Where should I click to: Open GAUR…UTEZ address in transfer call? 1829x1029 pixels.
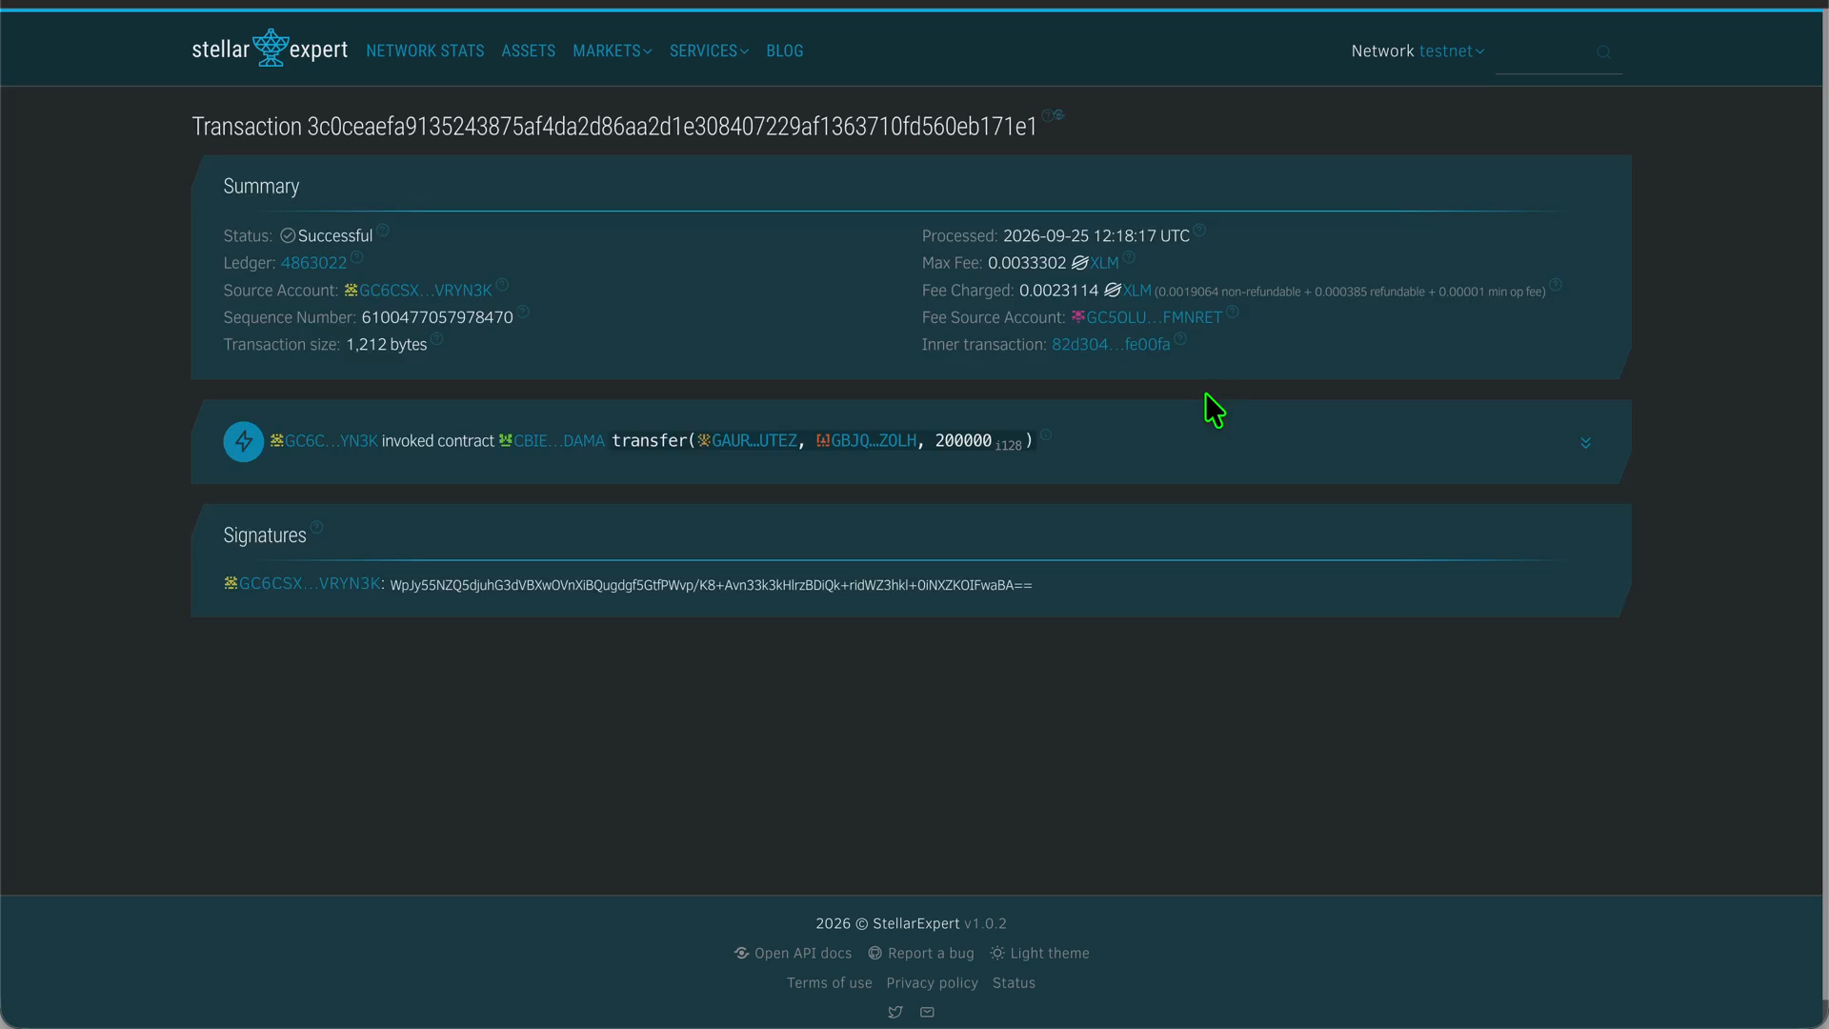point(747,441)
